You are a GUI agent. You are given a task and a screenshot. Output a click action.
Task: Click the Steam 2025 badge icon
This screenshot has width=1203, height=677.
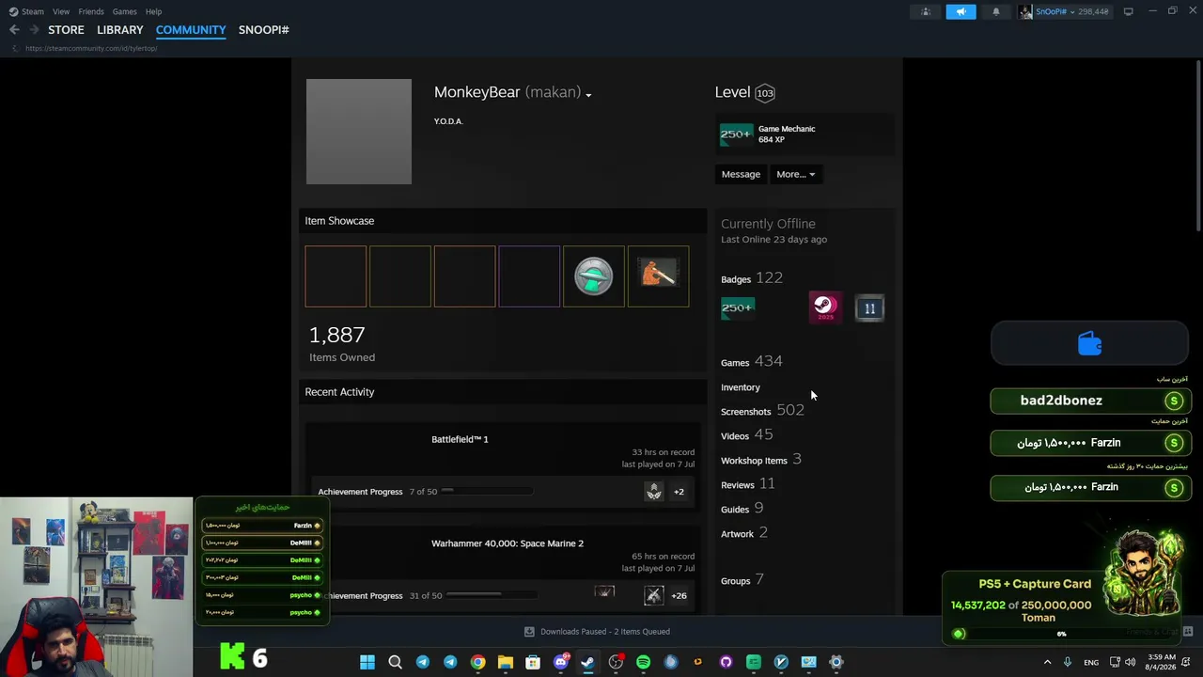tap(825, 307)
